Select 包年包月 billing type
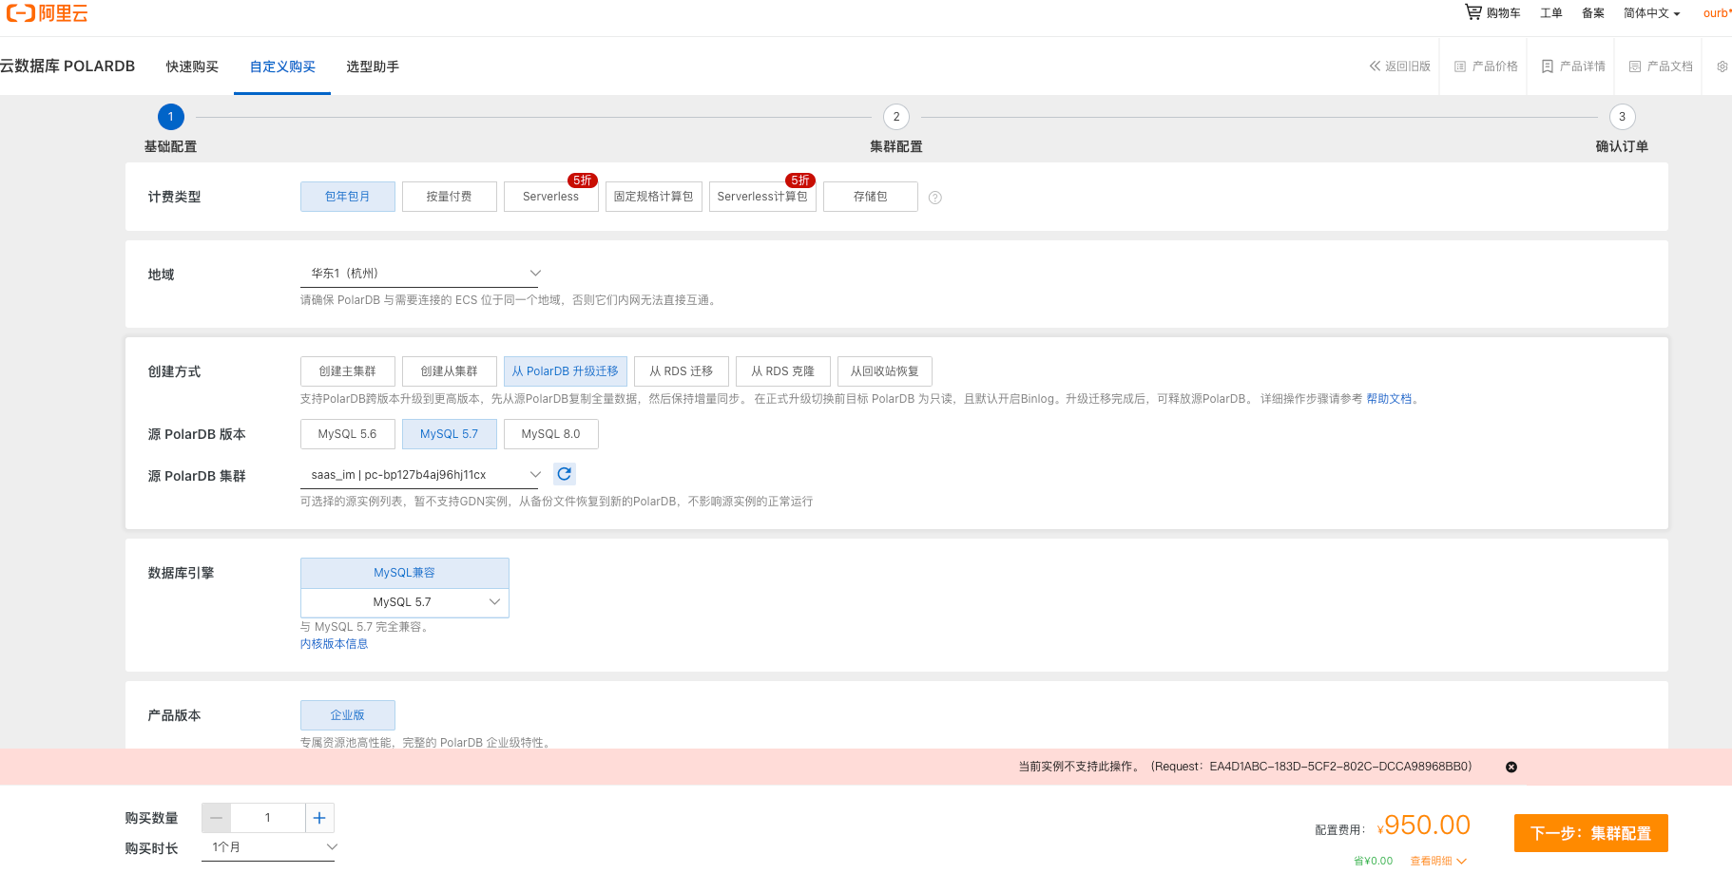The height and width of the screenshot is (873, 1732). (x=348, y=197)
